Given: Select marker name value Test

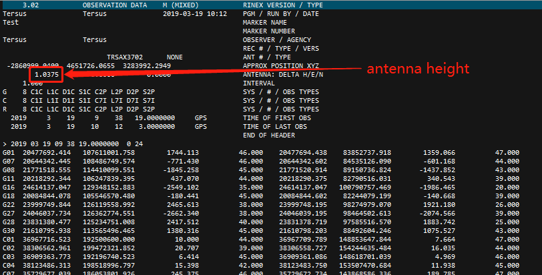Looking at the screenshot, I should [x=11, y=23].
